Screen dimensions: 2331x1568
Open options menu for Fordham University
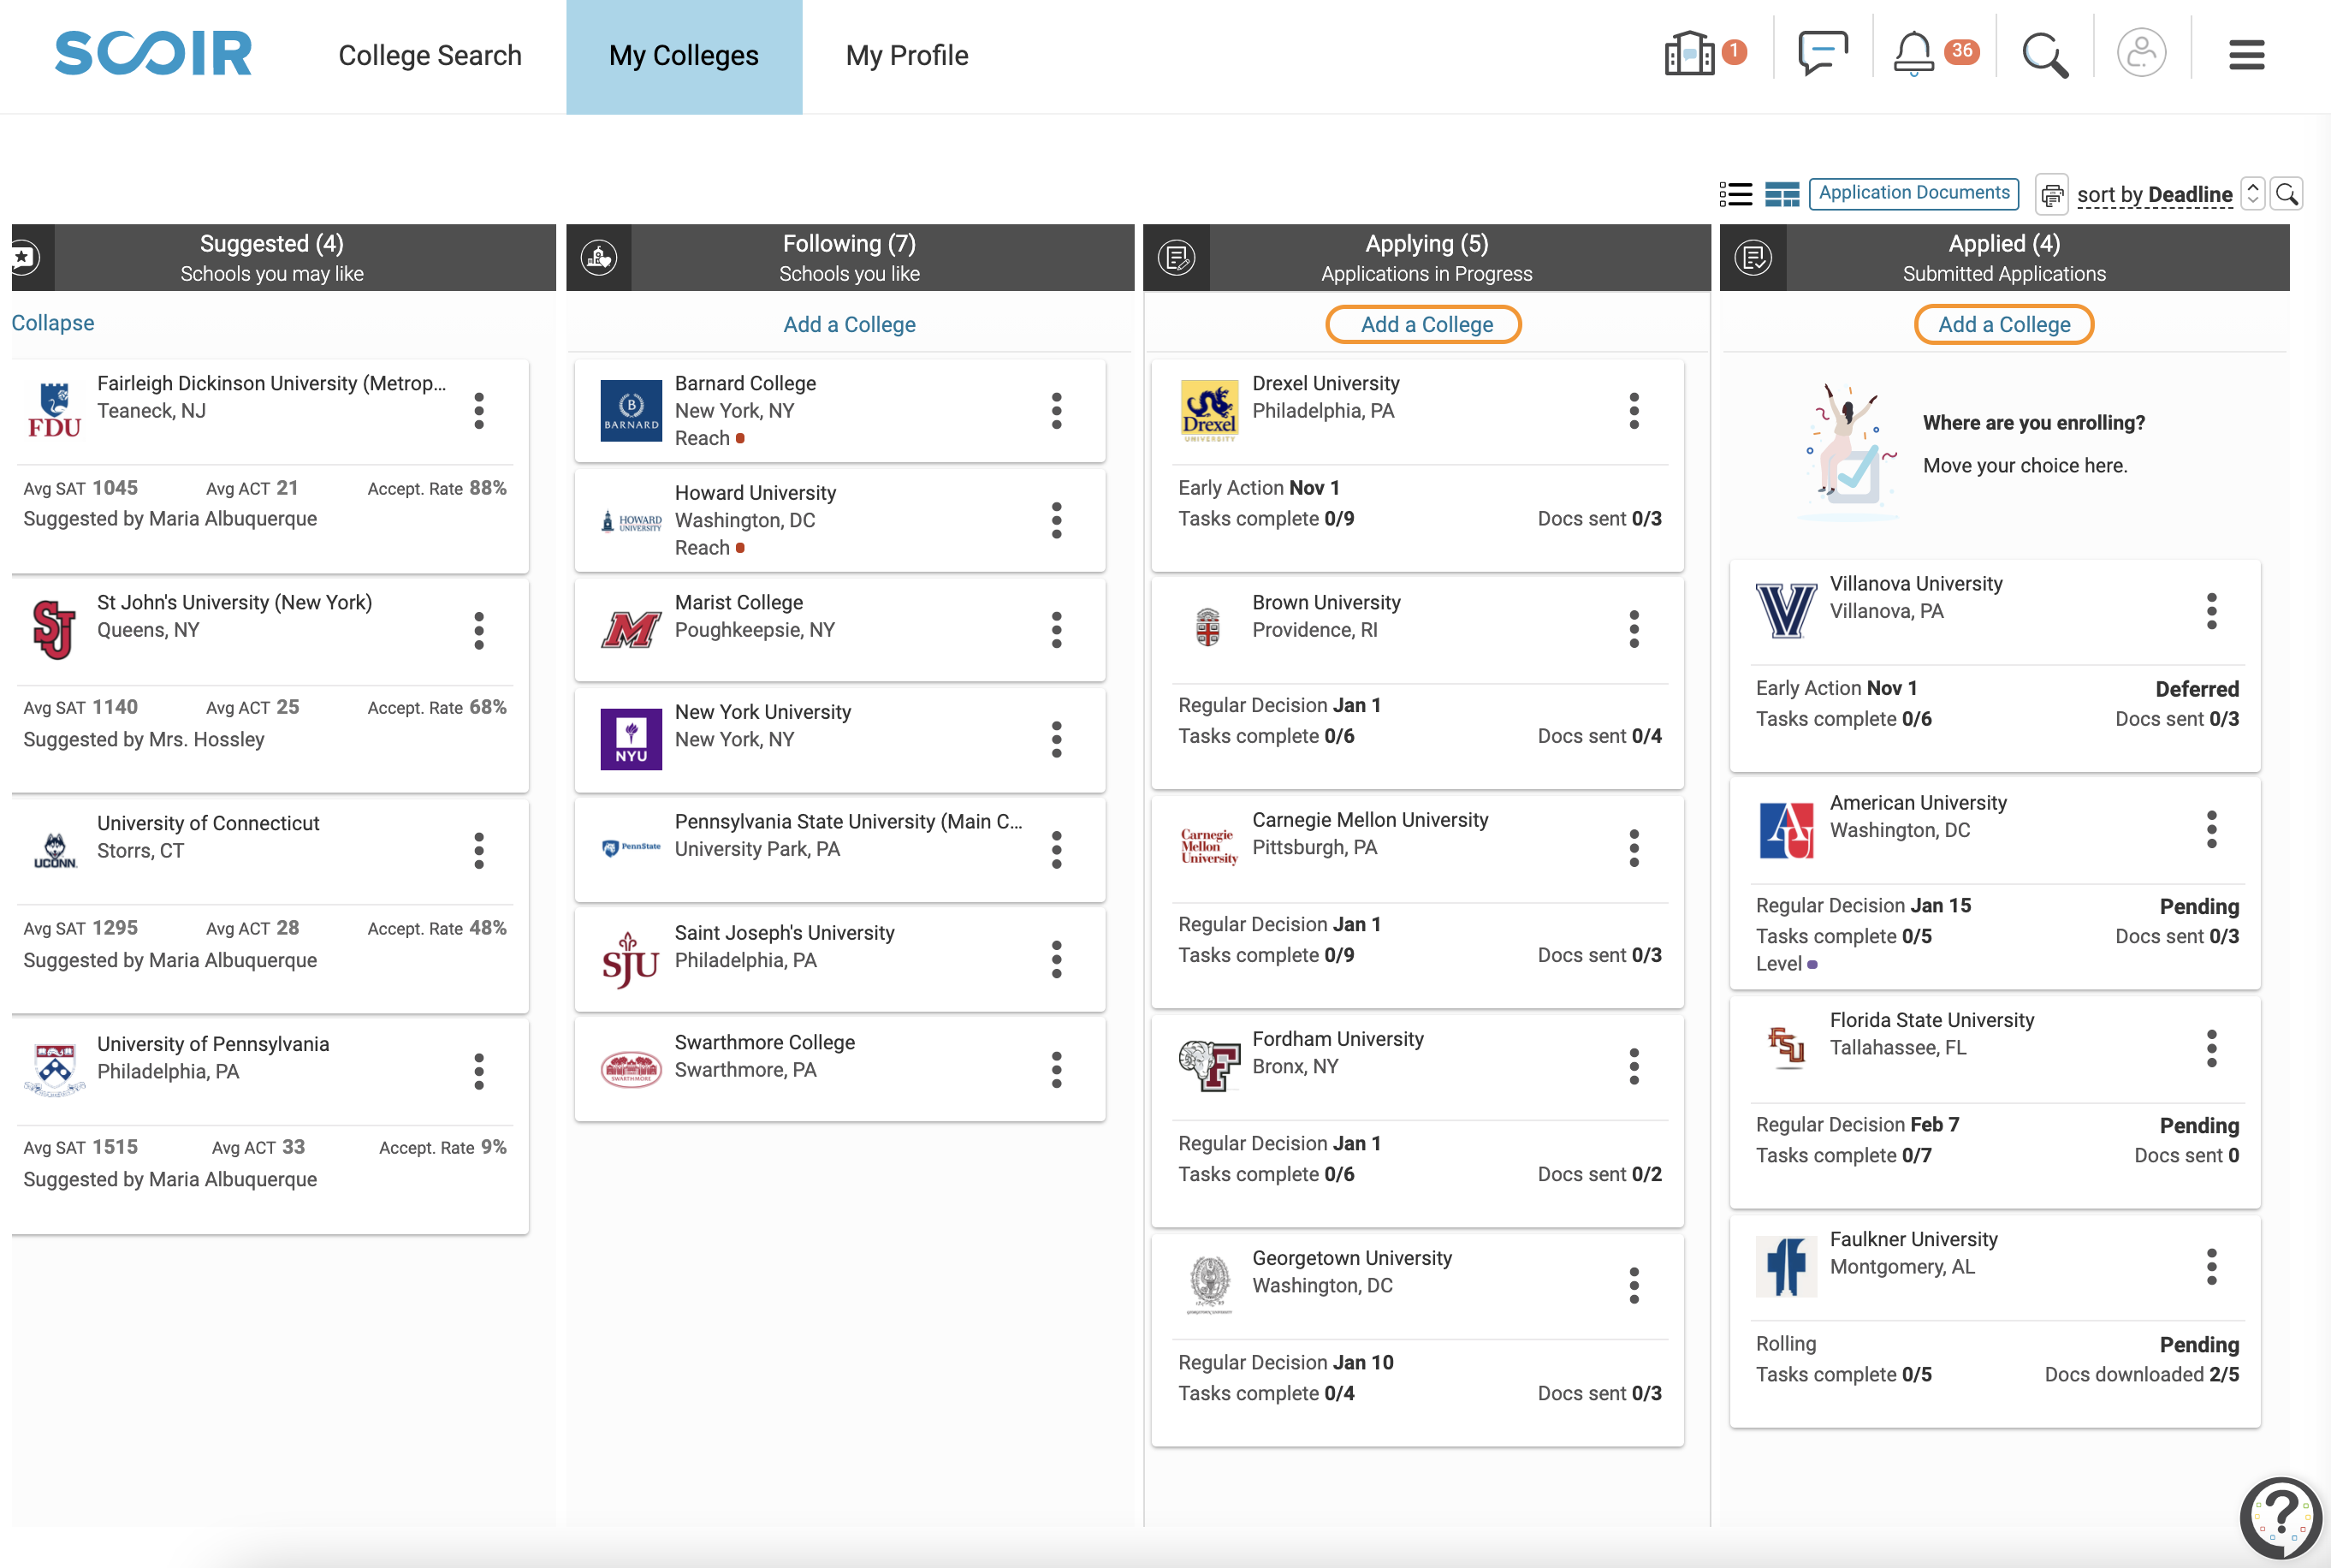1634,1067
